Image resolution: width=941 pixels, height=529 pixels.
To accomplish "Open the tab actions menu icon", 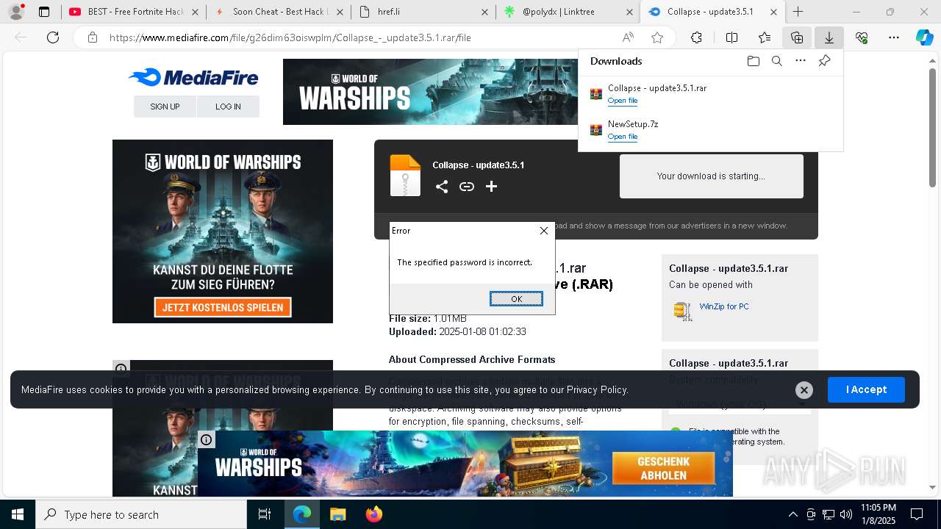I will pos(44,12).
